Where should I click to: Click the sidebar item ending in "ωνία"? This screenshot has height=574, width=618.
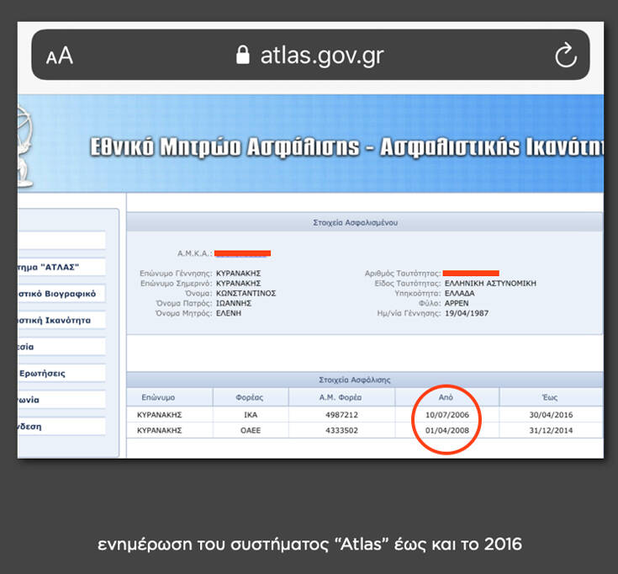pyautogui.click(x=61, y=400)
